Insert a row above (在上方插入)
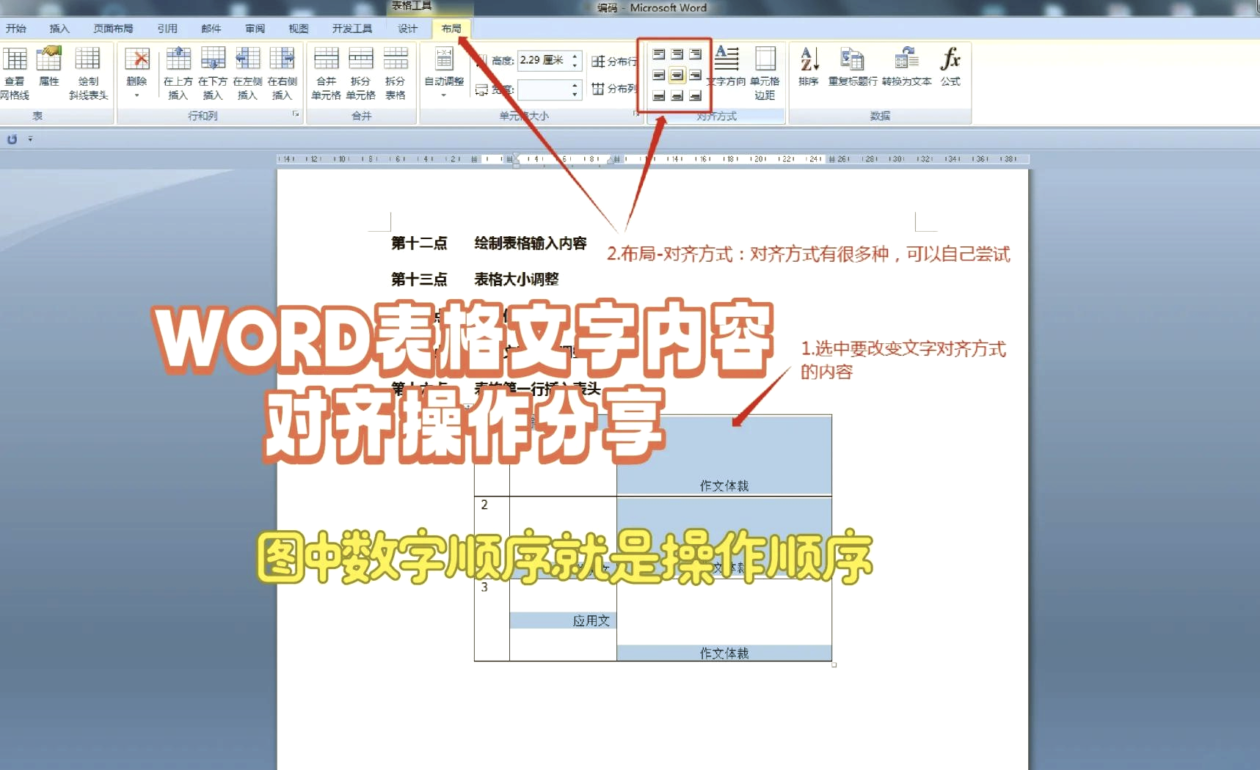The width and height of the screenshot is (1260, 770). (178, 73)
